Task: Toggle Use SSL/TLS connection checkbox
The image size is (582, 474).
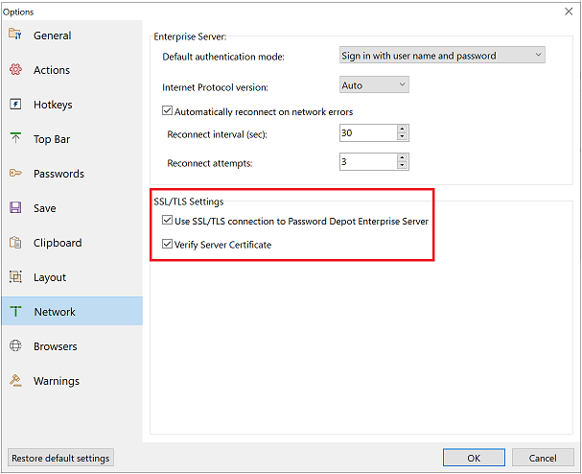Action: (167, 220)
